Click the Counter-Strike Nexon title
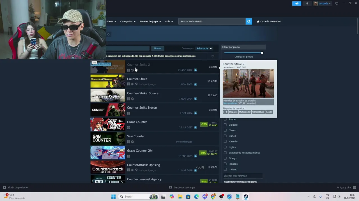This screenshot has height=201, width=359. coord(142,108)
